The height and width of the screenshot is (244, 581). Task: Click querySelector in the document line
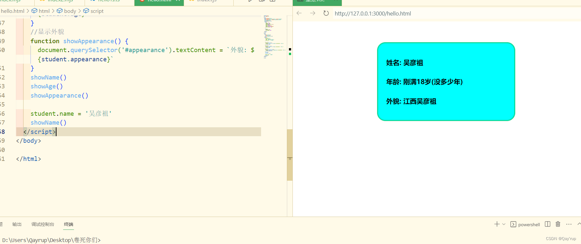click(94, 50)
